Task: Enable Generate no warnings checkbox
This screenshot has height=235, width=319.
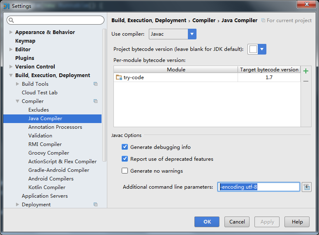Action: click(x=125, y=171)
